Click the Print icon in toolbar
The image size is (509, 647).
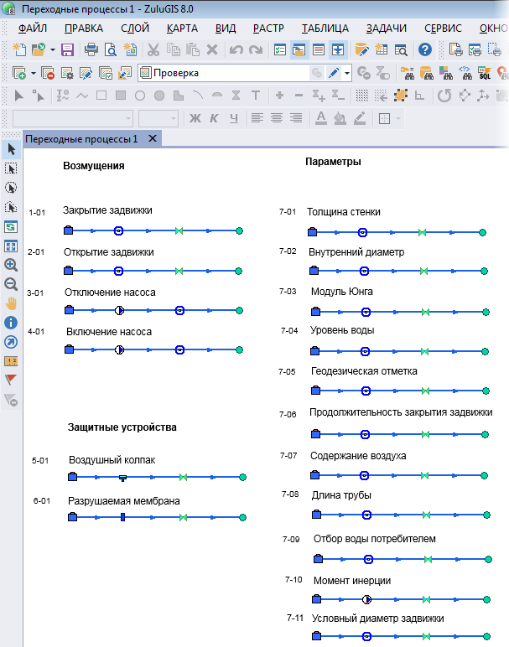[x=92, y=50]
